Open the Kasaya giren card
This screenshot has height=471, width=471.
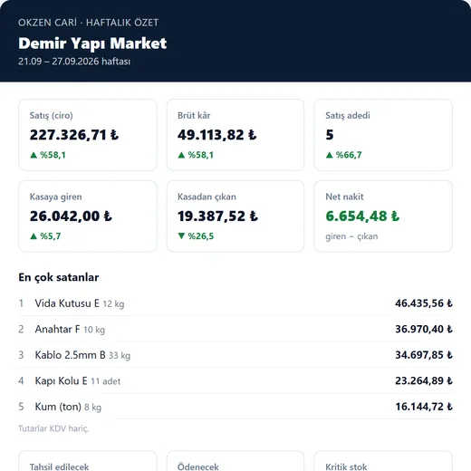(88, 216)
